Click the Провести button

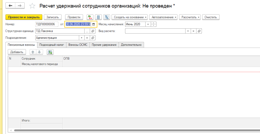click(x=74, y=17)
